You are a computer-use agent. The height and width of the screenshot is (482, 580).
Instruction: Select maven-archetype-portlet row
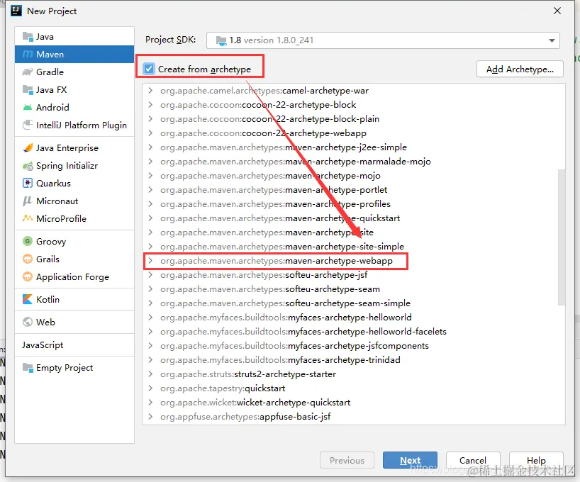(354, 190)
